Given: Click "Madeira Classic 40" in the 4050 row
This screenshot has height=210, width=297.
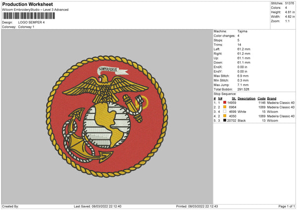Looking at the screenshot, I should 281,116.
